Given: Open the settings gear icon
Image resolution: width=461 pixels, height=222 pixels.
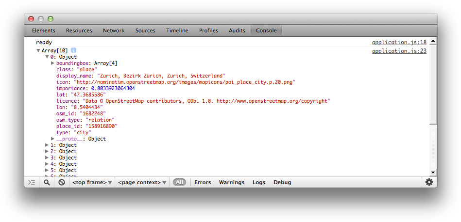Looking at the screenshot, I should tap(428, 182).
